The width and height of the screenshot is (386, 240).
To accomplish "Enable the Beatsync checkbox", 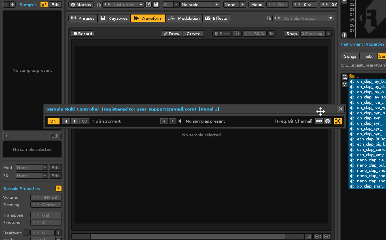I will [26, 233].
